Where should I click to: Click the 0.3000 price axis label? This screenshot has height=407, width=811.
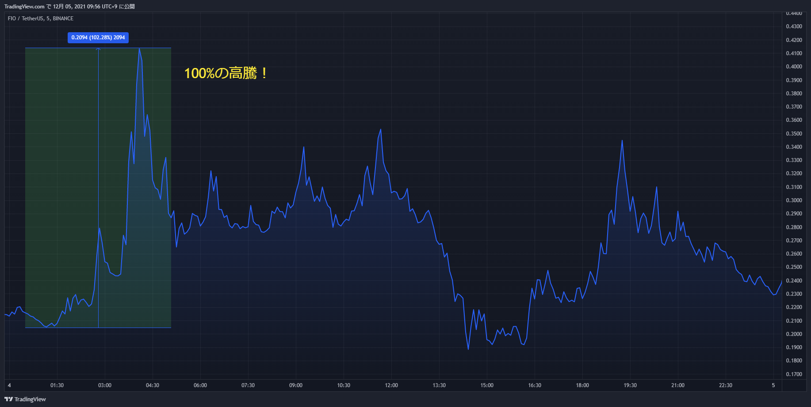click(x=794, y=200)
